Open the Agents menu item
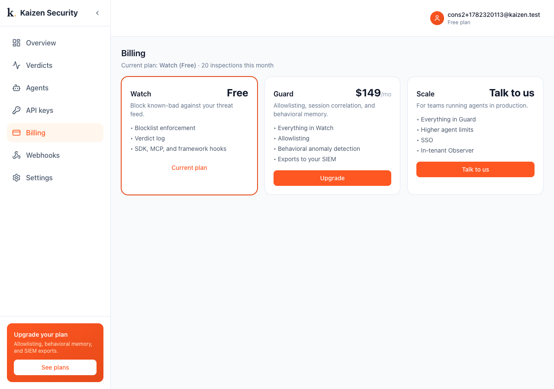 click(x=55, y=88)
